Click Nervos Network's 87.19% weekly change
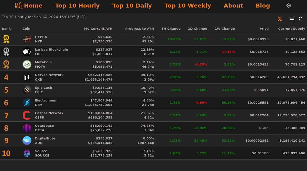307x171 pixels. pos(228,77)
